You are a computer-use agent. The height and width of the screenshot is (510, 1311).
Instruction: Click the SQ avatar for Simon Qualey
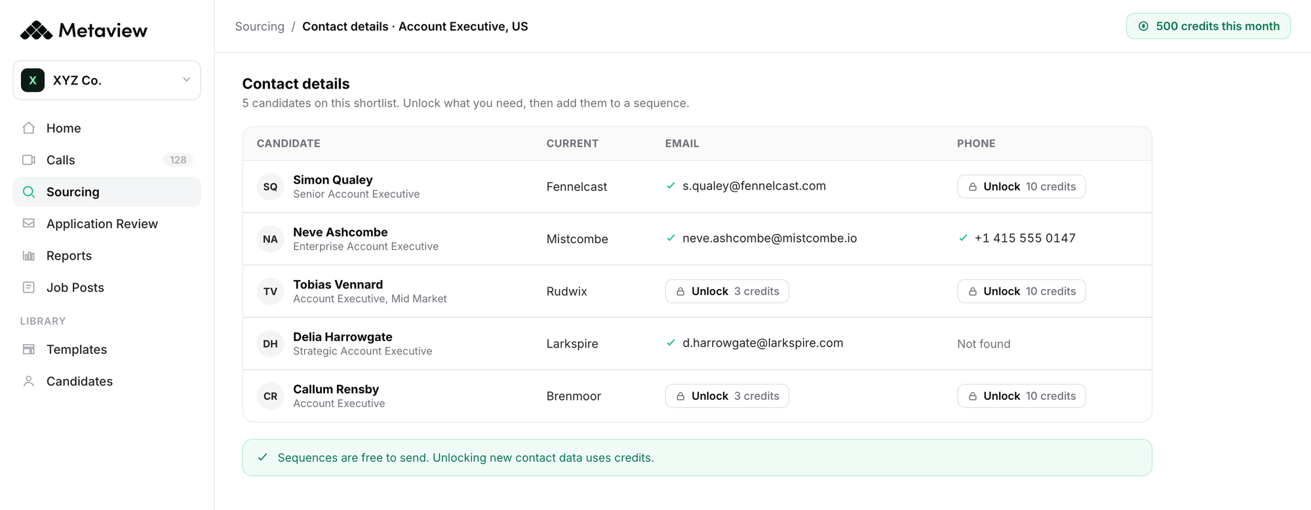270,187
